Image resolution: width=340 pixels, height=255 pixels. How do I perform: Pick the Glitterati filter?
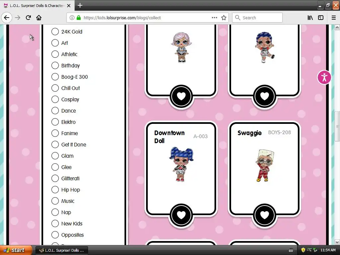[x=65, y=178]
